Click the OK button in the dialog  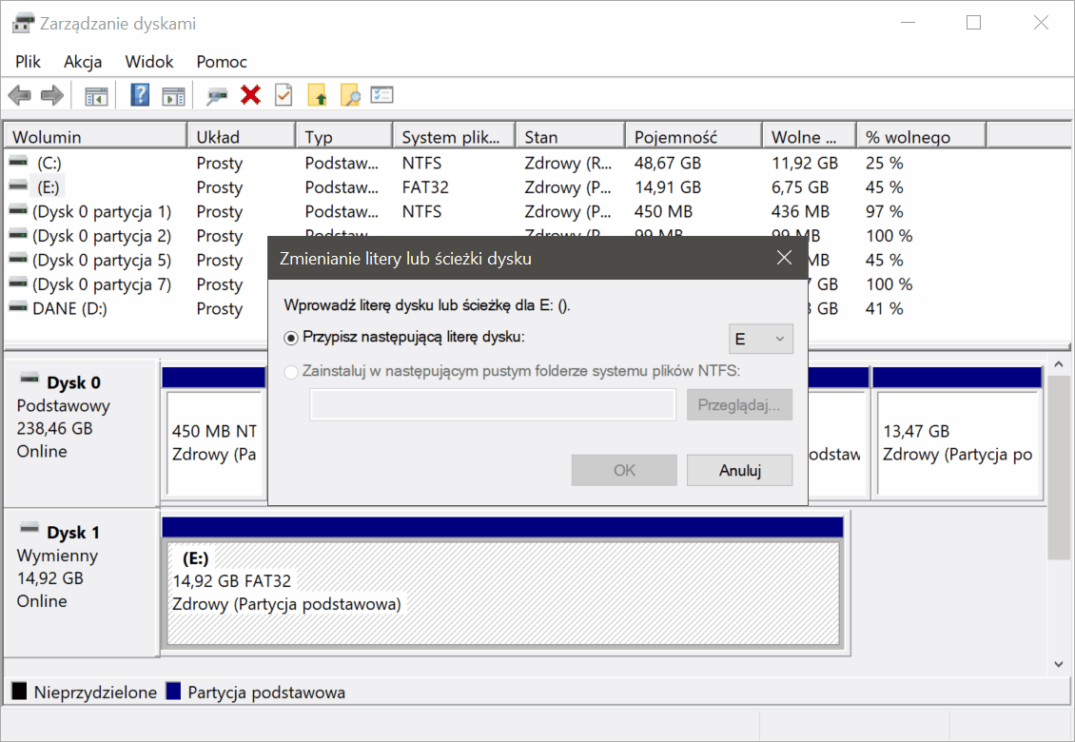click(624, 471)
